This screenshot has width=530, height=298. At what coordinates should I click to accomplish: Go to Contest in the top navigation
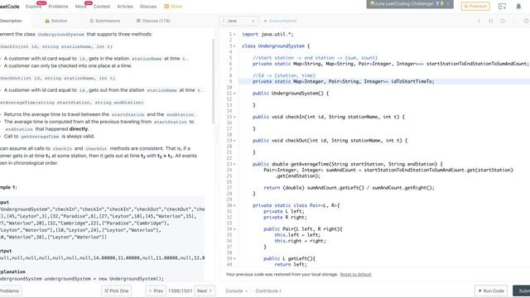(x=102, y=7)
